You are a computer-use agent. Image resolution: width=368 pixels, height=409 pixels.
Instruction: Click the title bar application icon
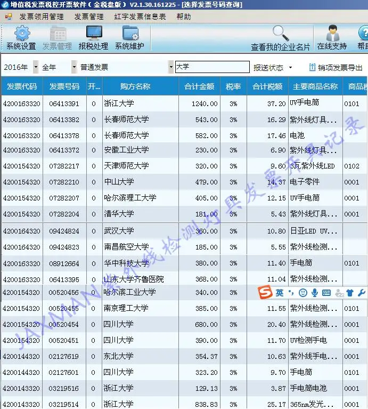[x=5, y=4]
